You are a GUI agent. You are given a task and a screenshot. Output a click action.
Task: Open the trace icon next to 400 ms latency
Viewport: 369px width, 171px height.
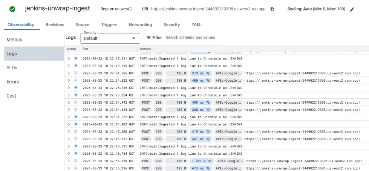tap(208, 81)
